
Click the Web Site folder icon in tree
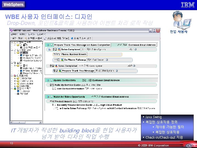coord(18,86)
